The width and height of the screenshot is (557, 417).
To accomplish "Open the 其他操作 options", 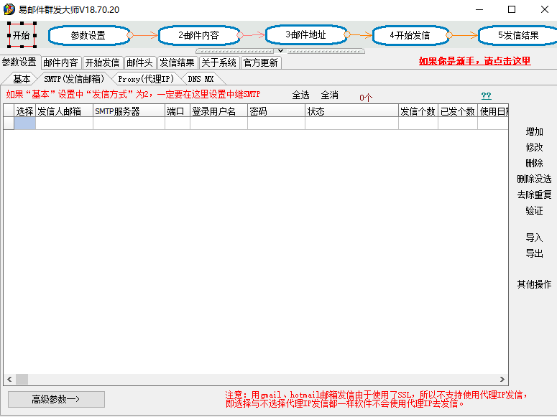I will [x=534, y=284].
